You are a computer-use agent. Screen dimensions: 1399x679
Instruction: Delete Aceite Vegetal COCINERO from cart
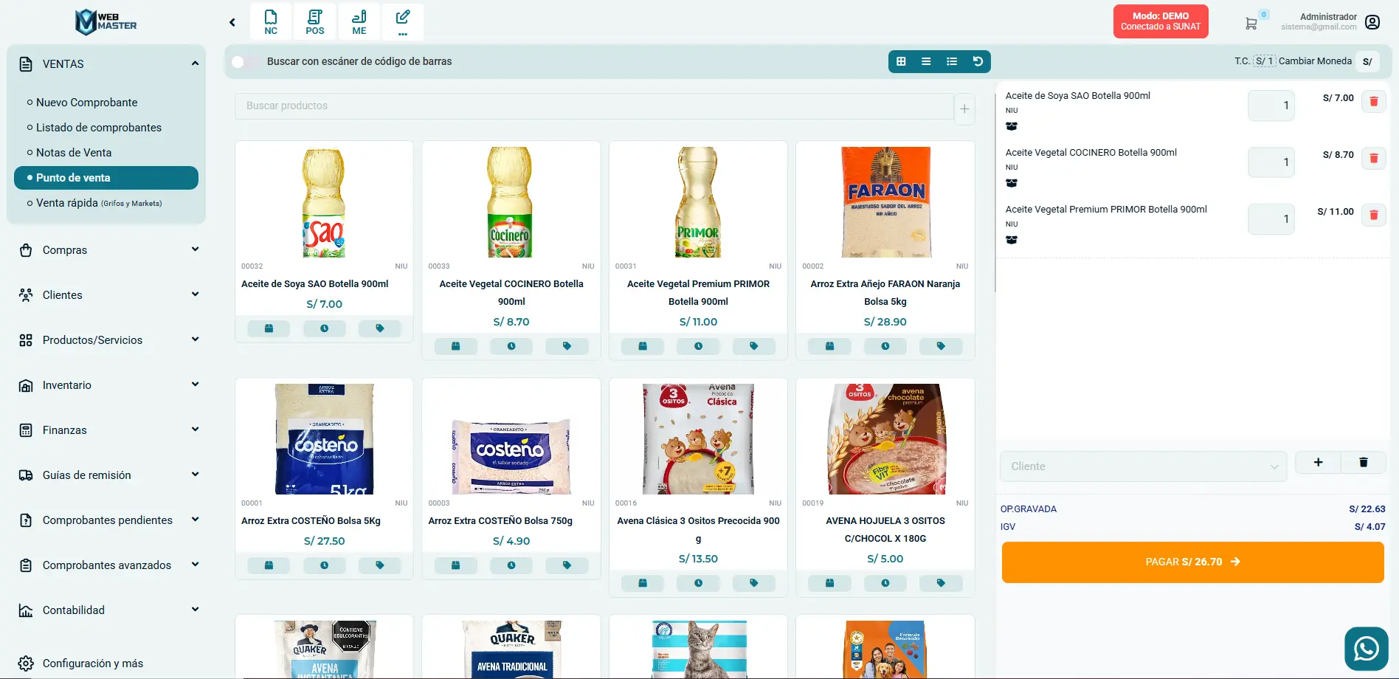click(1374, 158)
